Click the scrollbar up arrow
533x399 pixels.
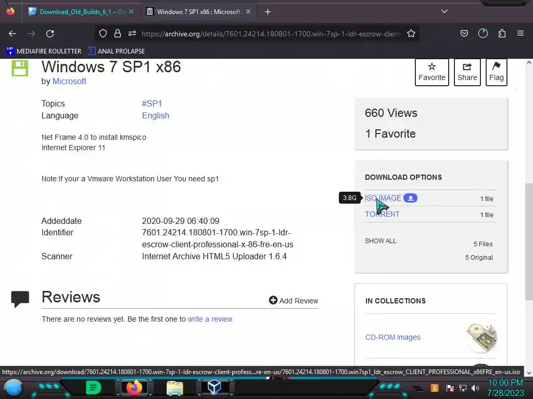pos(529,63)
